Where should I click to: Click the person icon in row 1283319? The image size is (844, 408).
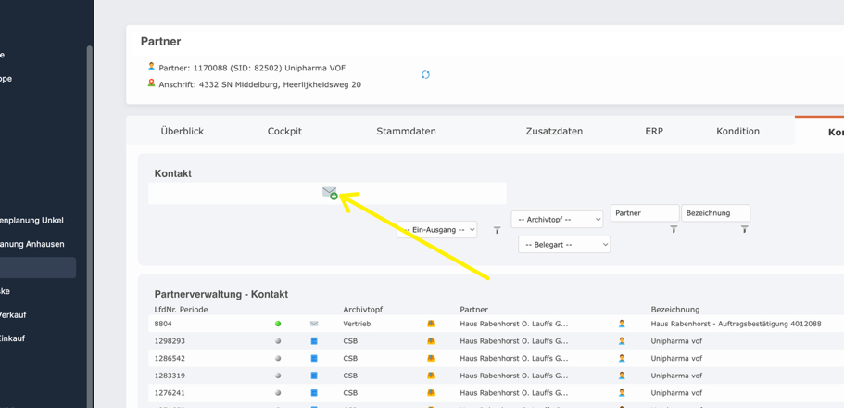622,376
